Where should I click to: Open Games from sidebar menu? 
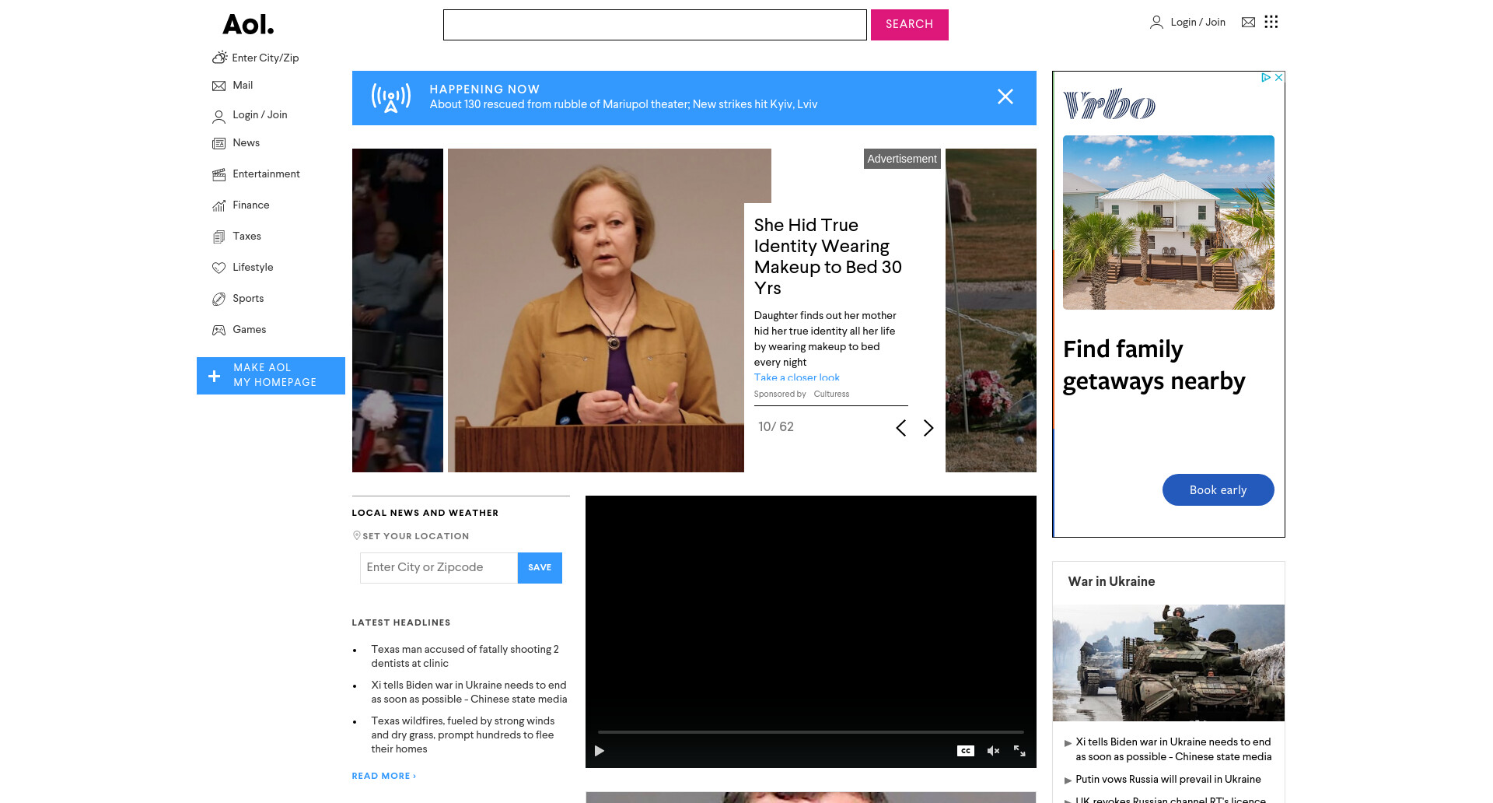(249, 330)
